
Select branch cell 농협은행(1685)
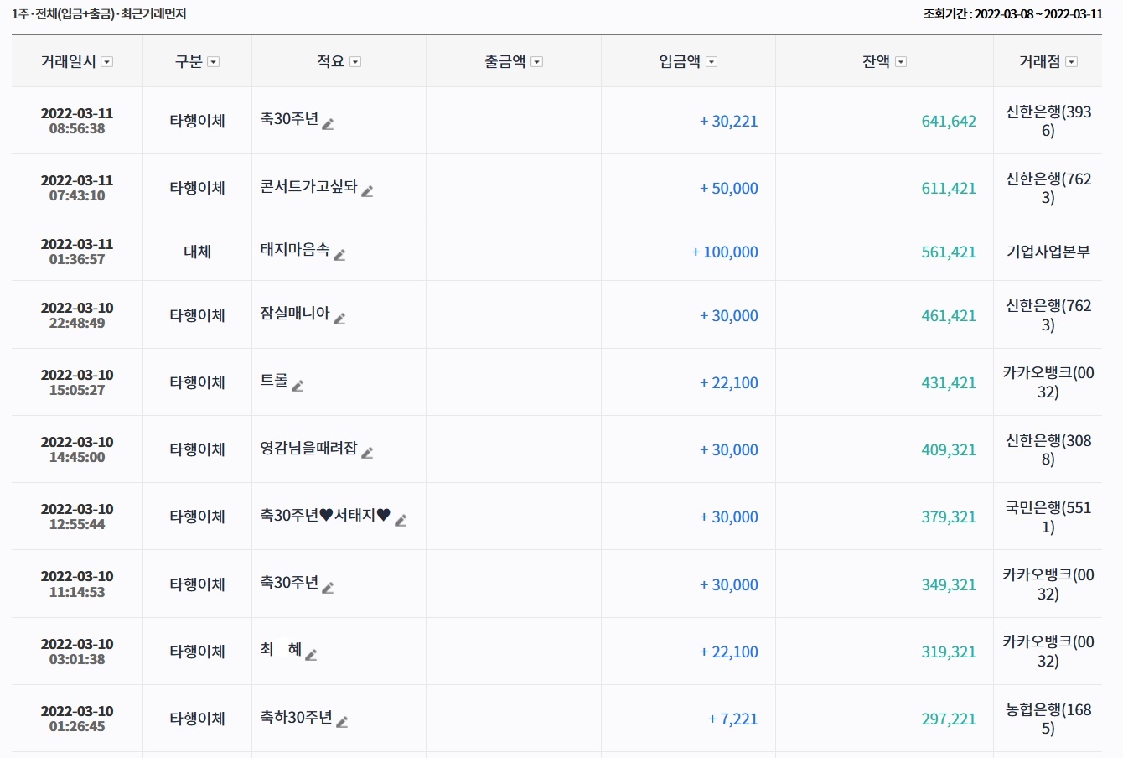point(1048,719)
